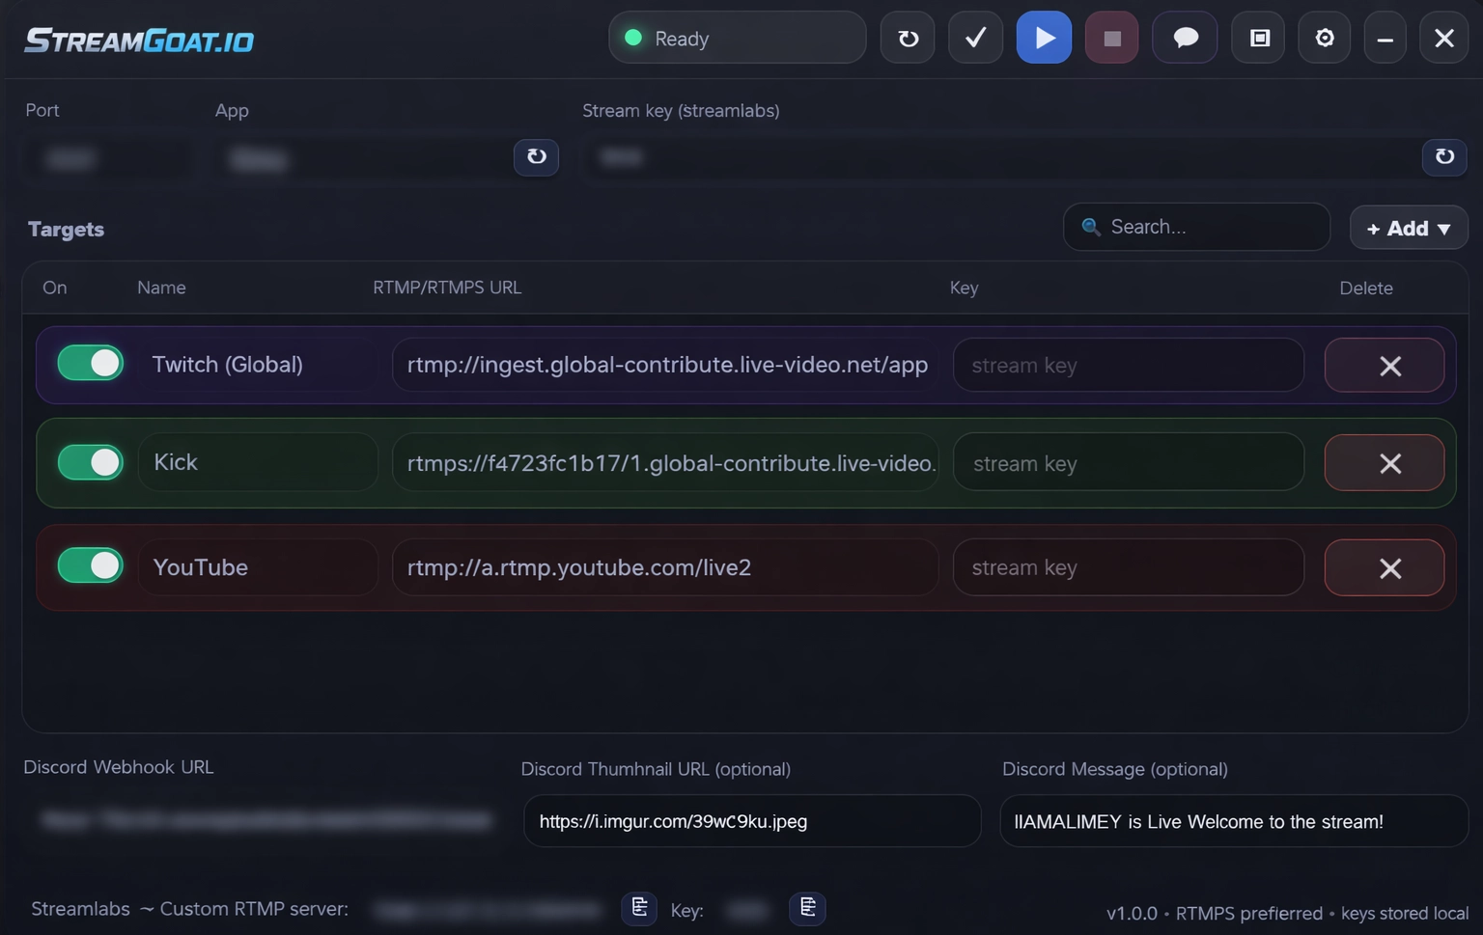Focus the Targets search box
This screenshot has height=935, width=1483.
(x=1207, y=227)
